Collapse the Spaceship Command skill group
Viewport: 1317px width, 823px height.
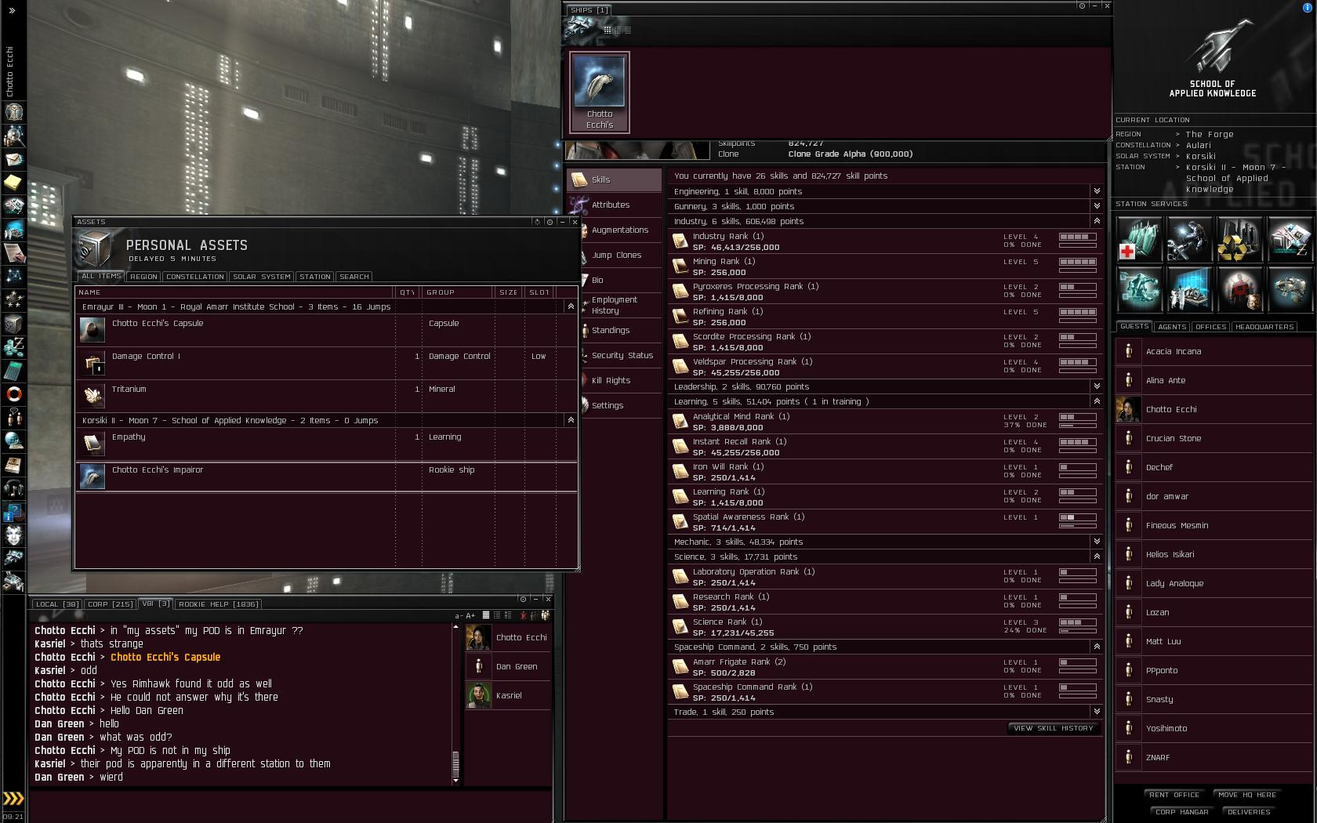[x=1097, y=647]
